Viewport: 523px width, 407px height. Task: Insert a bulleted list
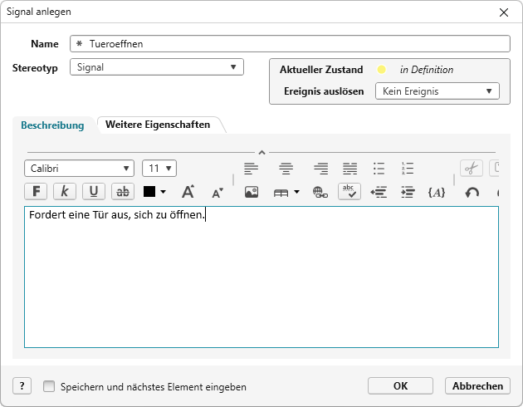[379, 169]
